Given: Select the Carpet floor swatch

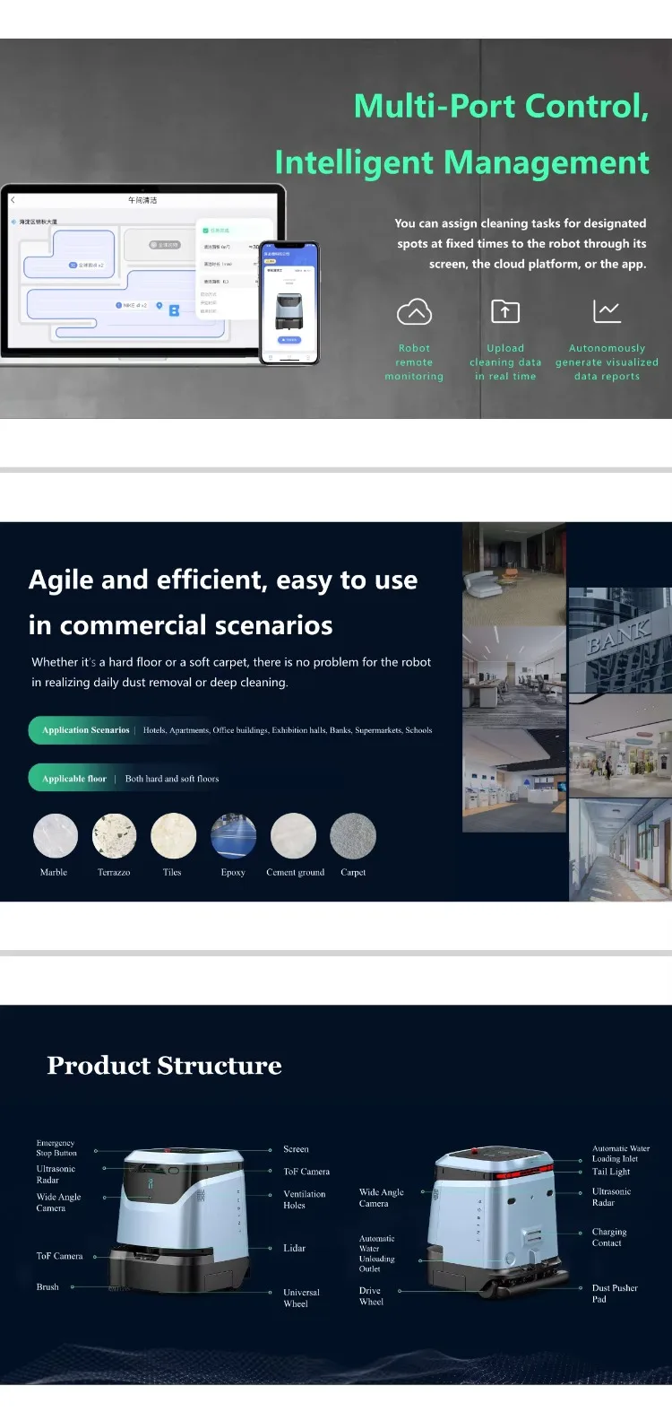Looking at the screenshot, I should (353, 836).
